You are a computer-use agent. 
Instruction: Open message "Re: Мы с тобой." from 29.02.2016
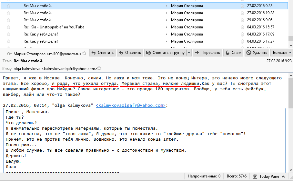37,20
